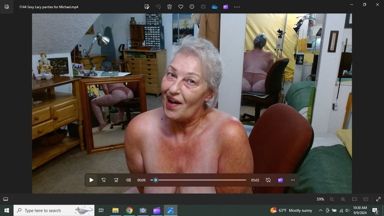384x216 pixels.
Task: Open the See more menu in top toolbar
Action: 237,7
